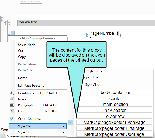Click the Create Snippet icon
The image size is (155, 138).
pos(12,119)
